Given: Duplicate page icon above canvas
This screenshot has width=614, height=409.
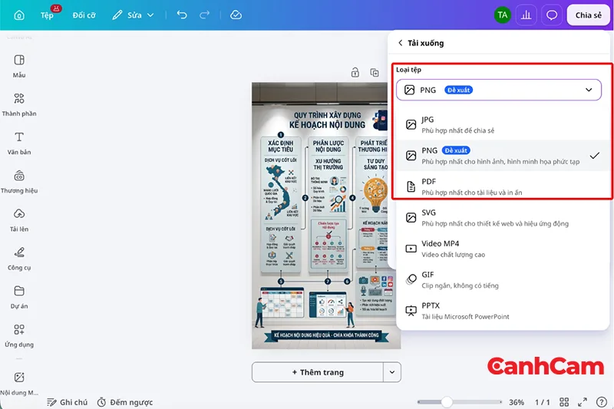Looking at the screenshot, I should 375,72.
